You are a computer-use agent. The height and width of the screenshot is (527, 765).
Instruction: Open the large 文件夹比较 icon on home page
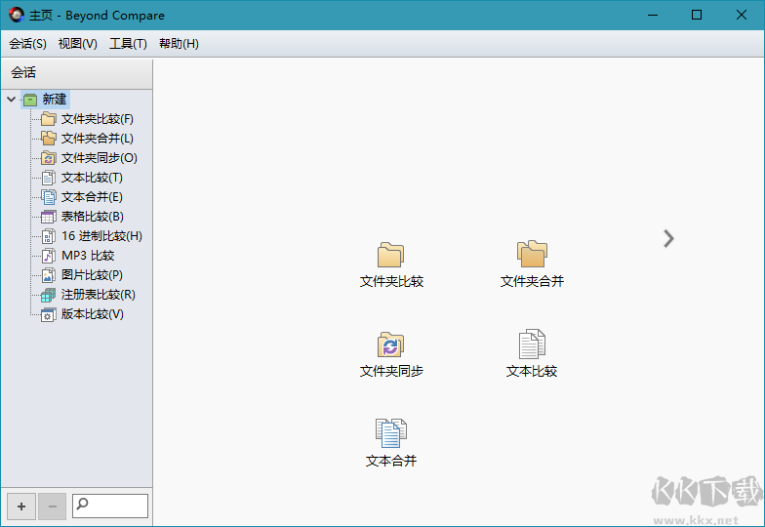click(x=390, y=255)
